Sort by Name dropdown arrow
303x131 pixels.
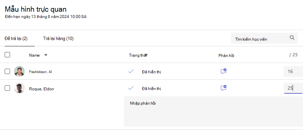46,55
